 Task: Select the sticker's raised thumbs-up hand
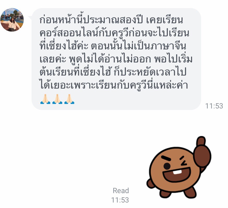202,152
